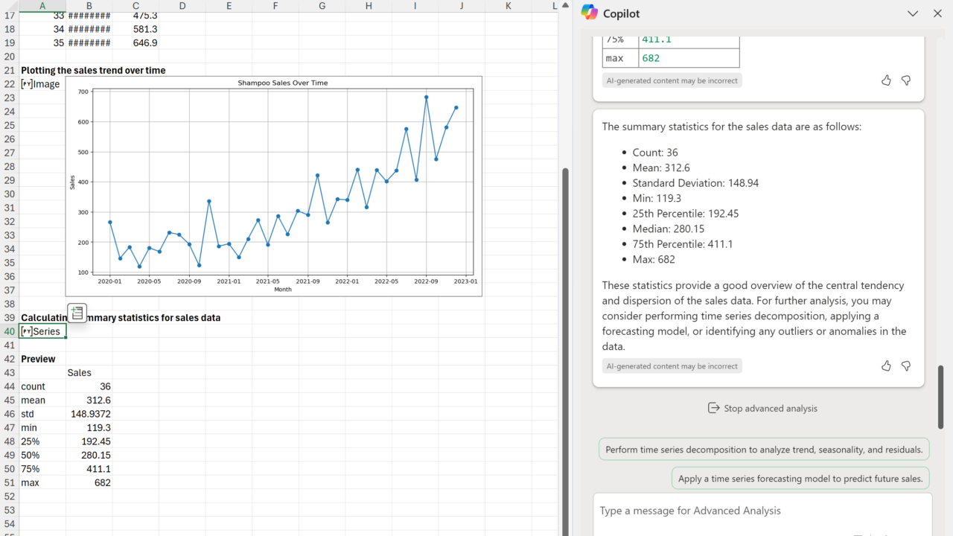The width and height of the screenshot is (953, 536).
Task: Select the Shampoo Sales Over Time chart
Action: pos(273,186)
